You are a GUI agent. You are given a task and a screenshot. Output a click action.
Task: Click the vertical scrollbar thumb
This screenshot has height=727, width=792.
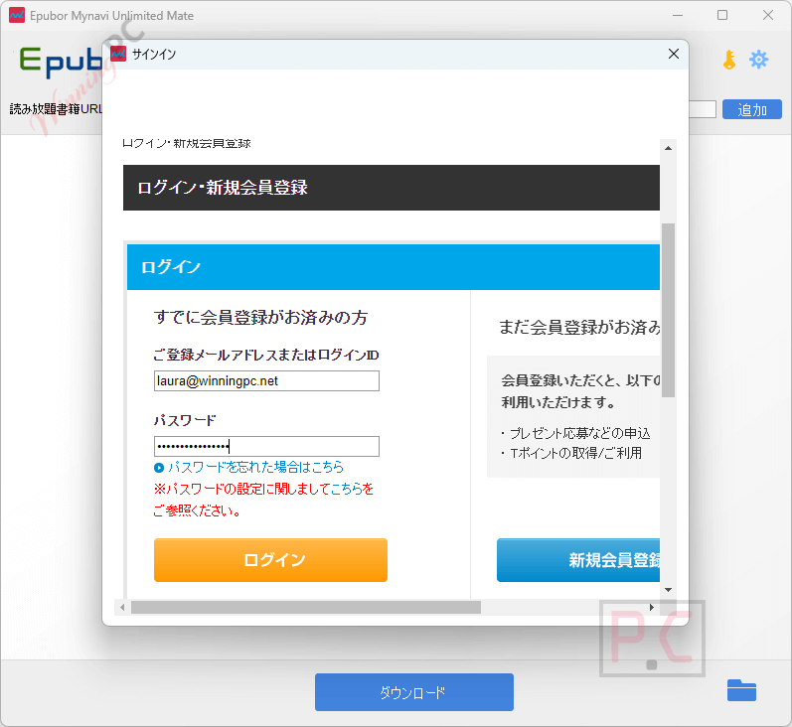[x=668, y=311]
